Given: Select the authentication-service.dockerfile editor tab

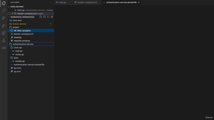Looking at the screenshot, I should point(121,2).
